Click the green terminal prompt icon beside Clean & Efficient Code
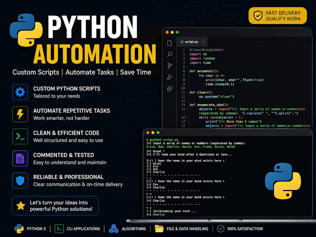 pos(20,136)
